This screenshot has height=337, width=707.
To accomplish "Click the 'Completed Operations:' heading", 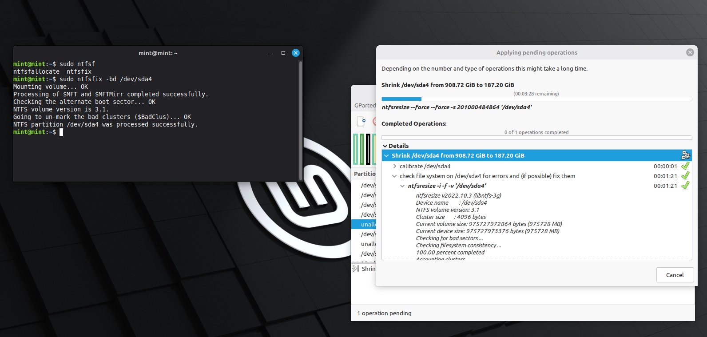I will (414, 123).
